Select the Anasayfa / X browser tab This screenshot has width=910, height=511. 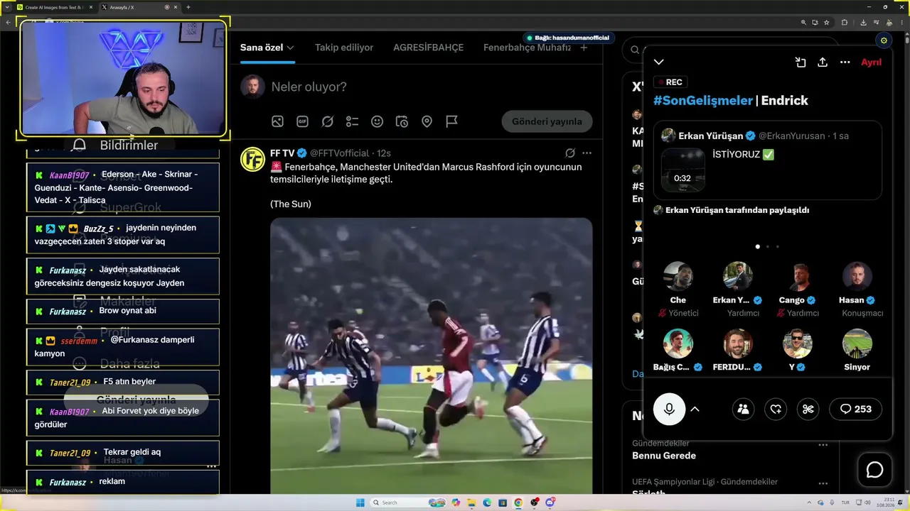click(x=139, y=7)
